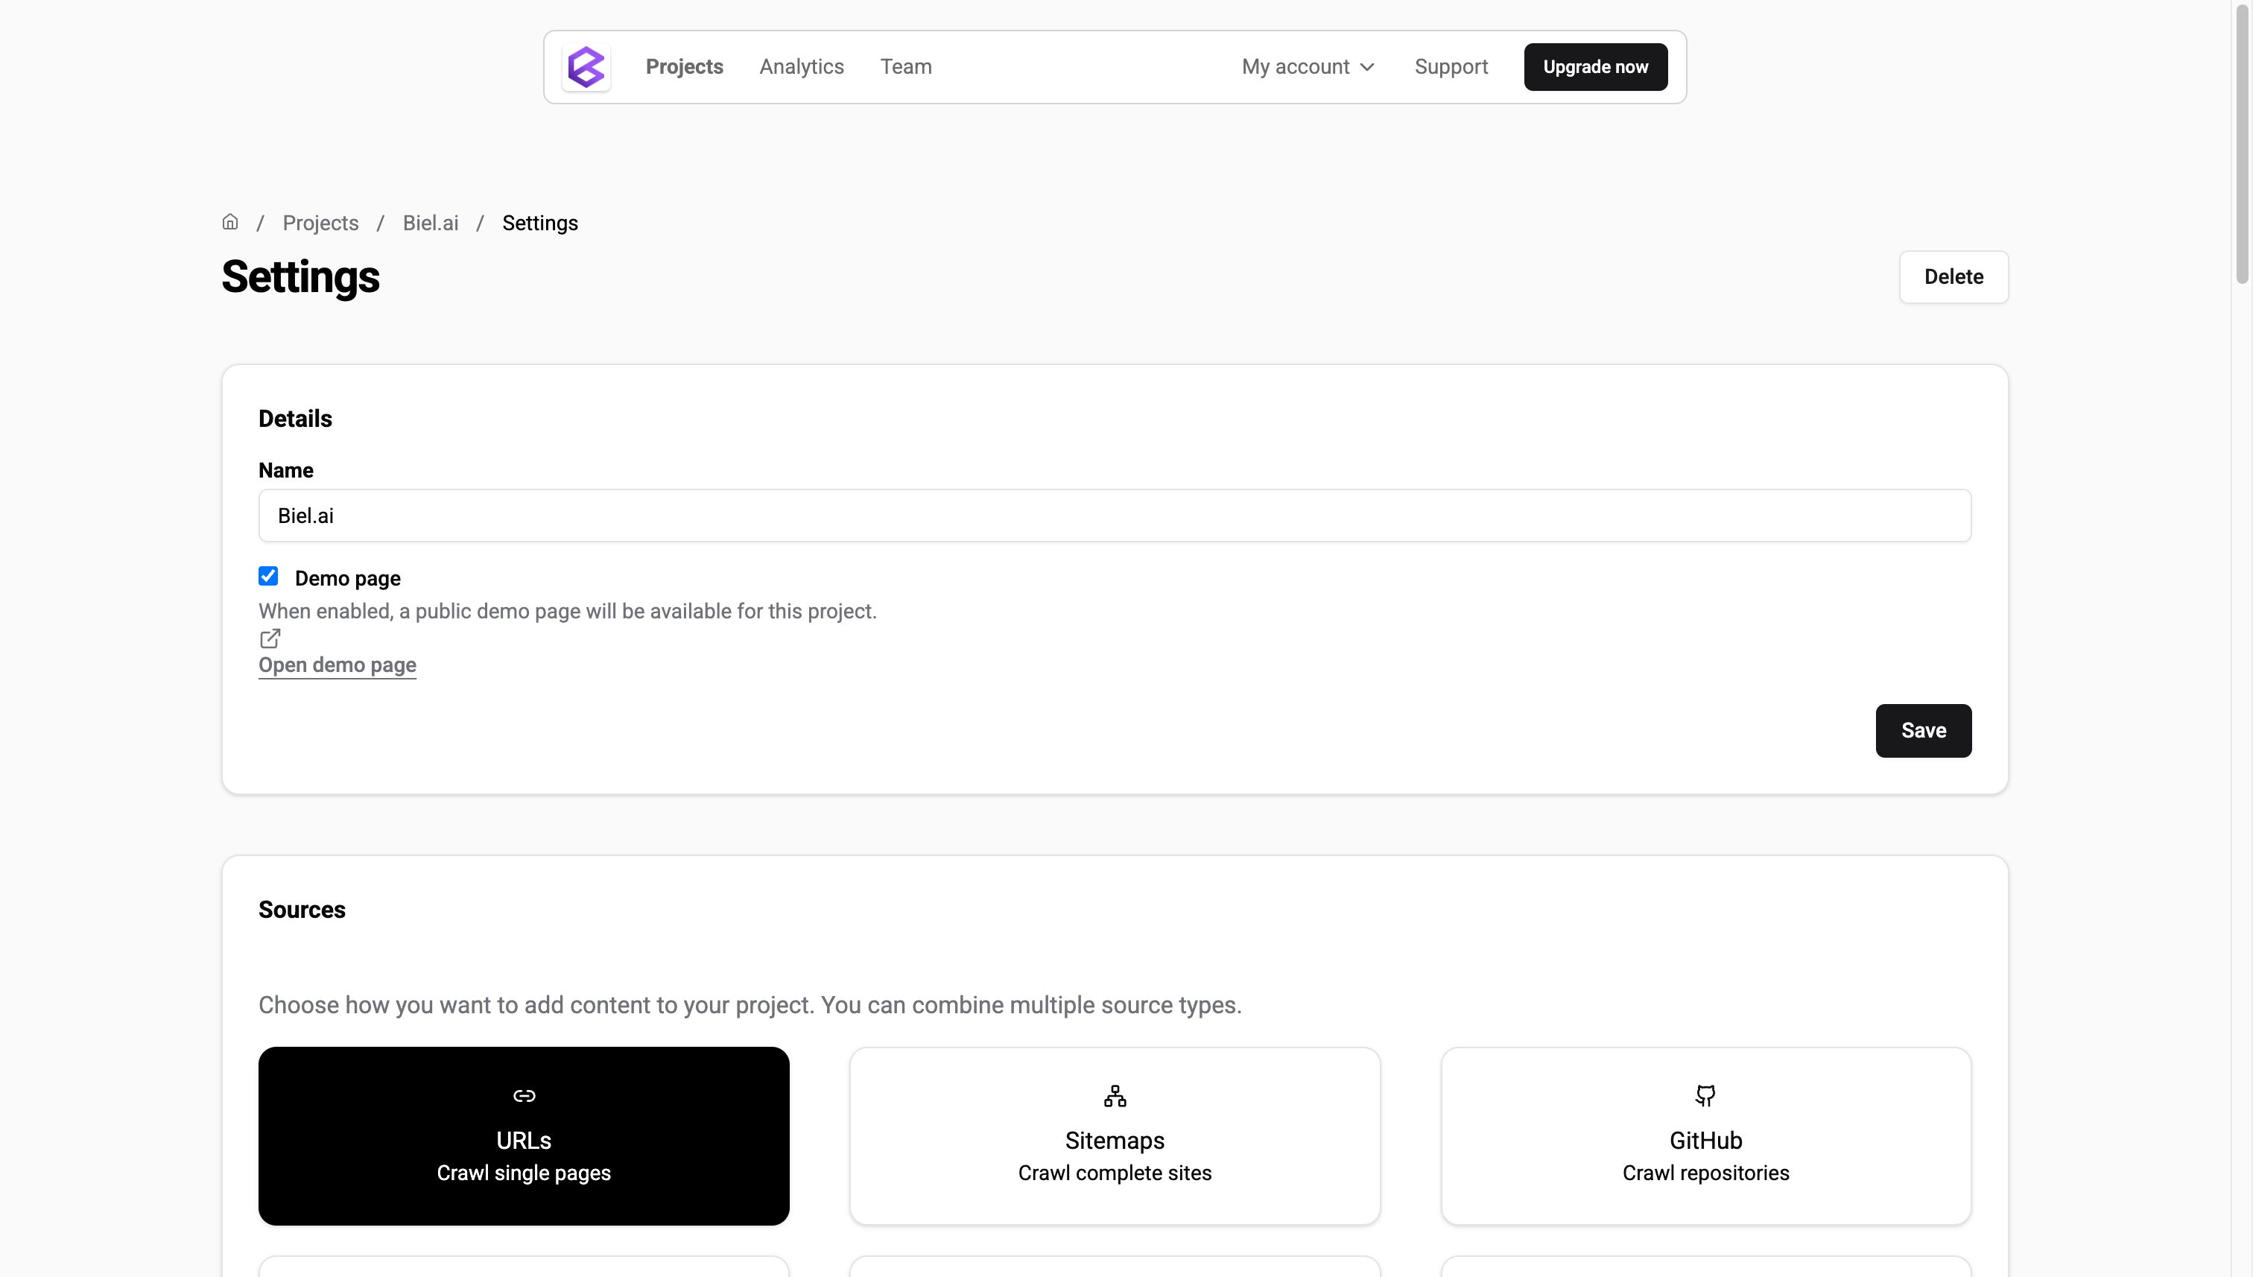
Task: Click the Upgrade now button
Action: (1595, 66)
